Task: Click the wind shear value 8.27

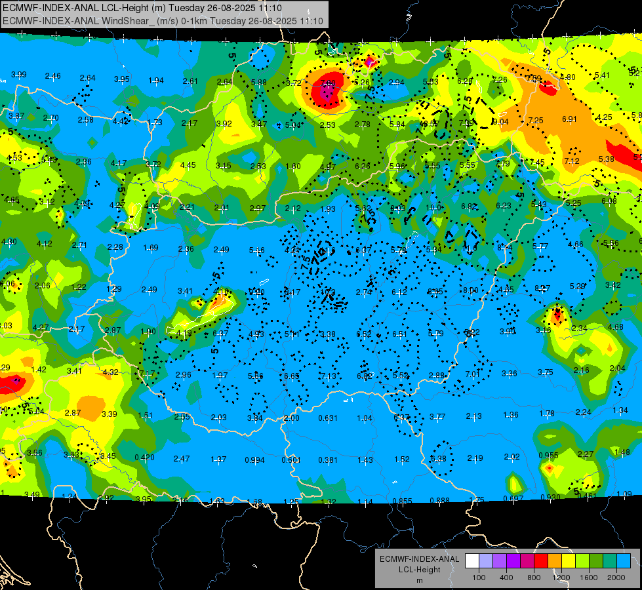Action: coord(542,288)
